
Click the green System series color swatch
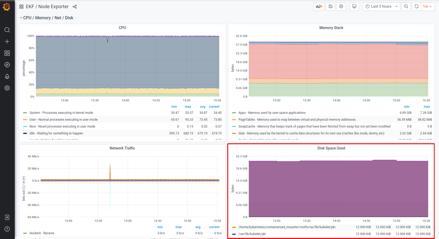point(25,113)
